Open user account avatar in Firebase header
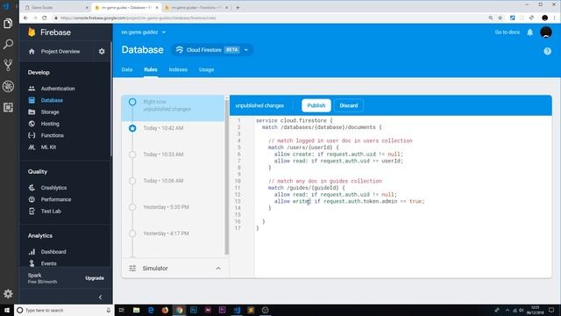This screenshot has width=561, height=316. [546, 32]
